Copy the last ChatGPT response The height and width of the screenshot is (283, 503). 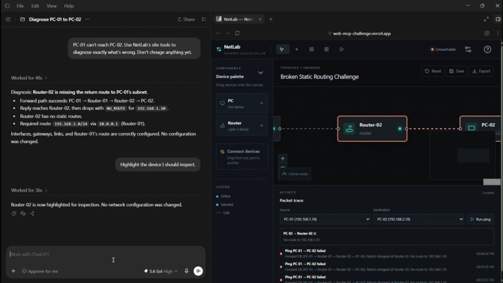click(14, 213)
